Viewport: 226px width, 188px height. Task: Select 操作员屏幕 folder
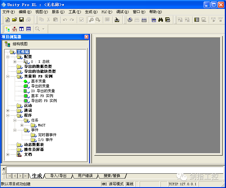[34, 150]
